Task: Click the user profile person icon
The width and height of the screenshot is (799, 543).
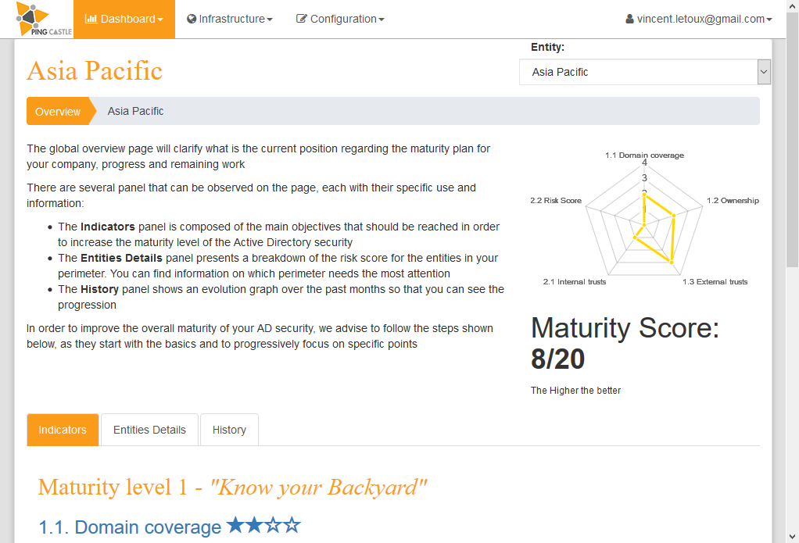Action: 630,19
